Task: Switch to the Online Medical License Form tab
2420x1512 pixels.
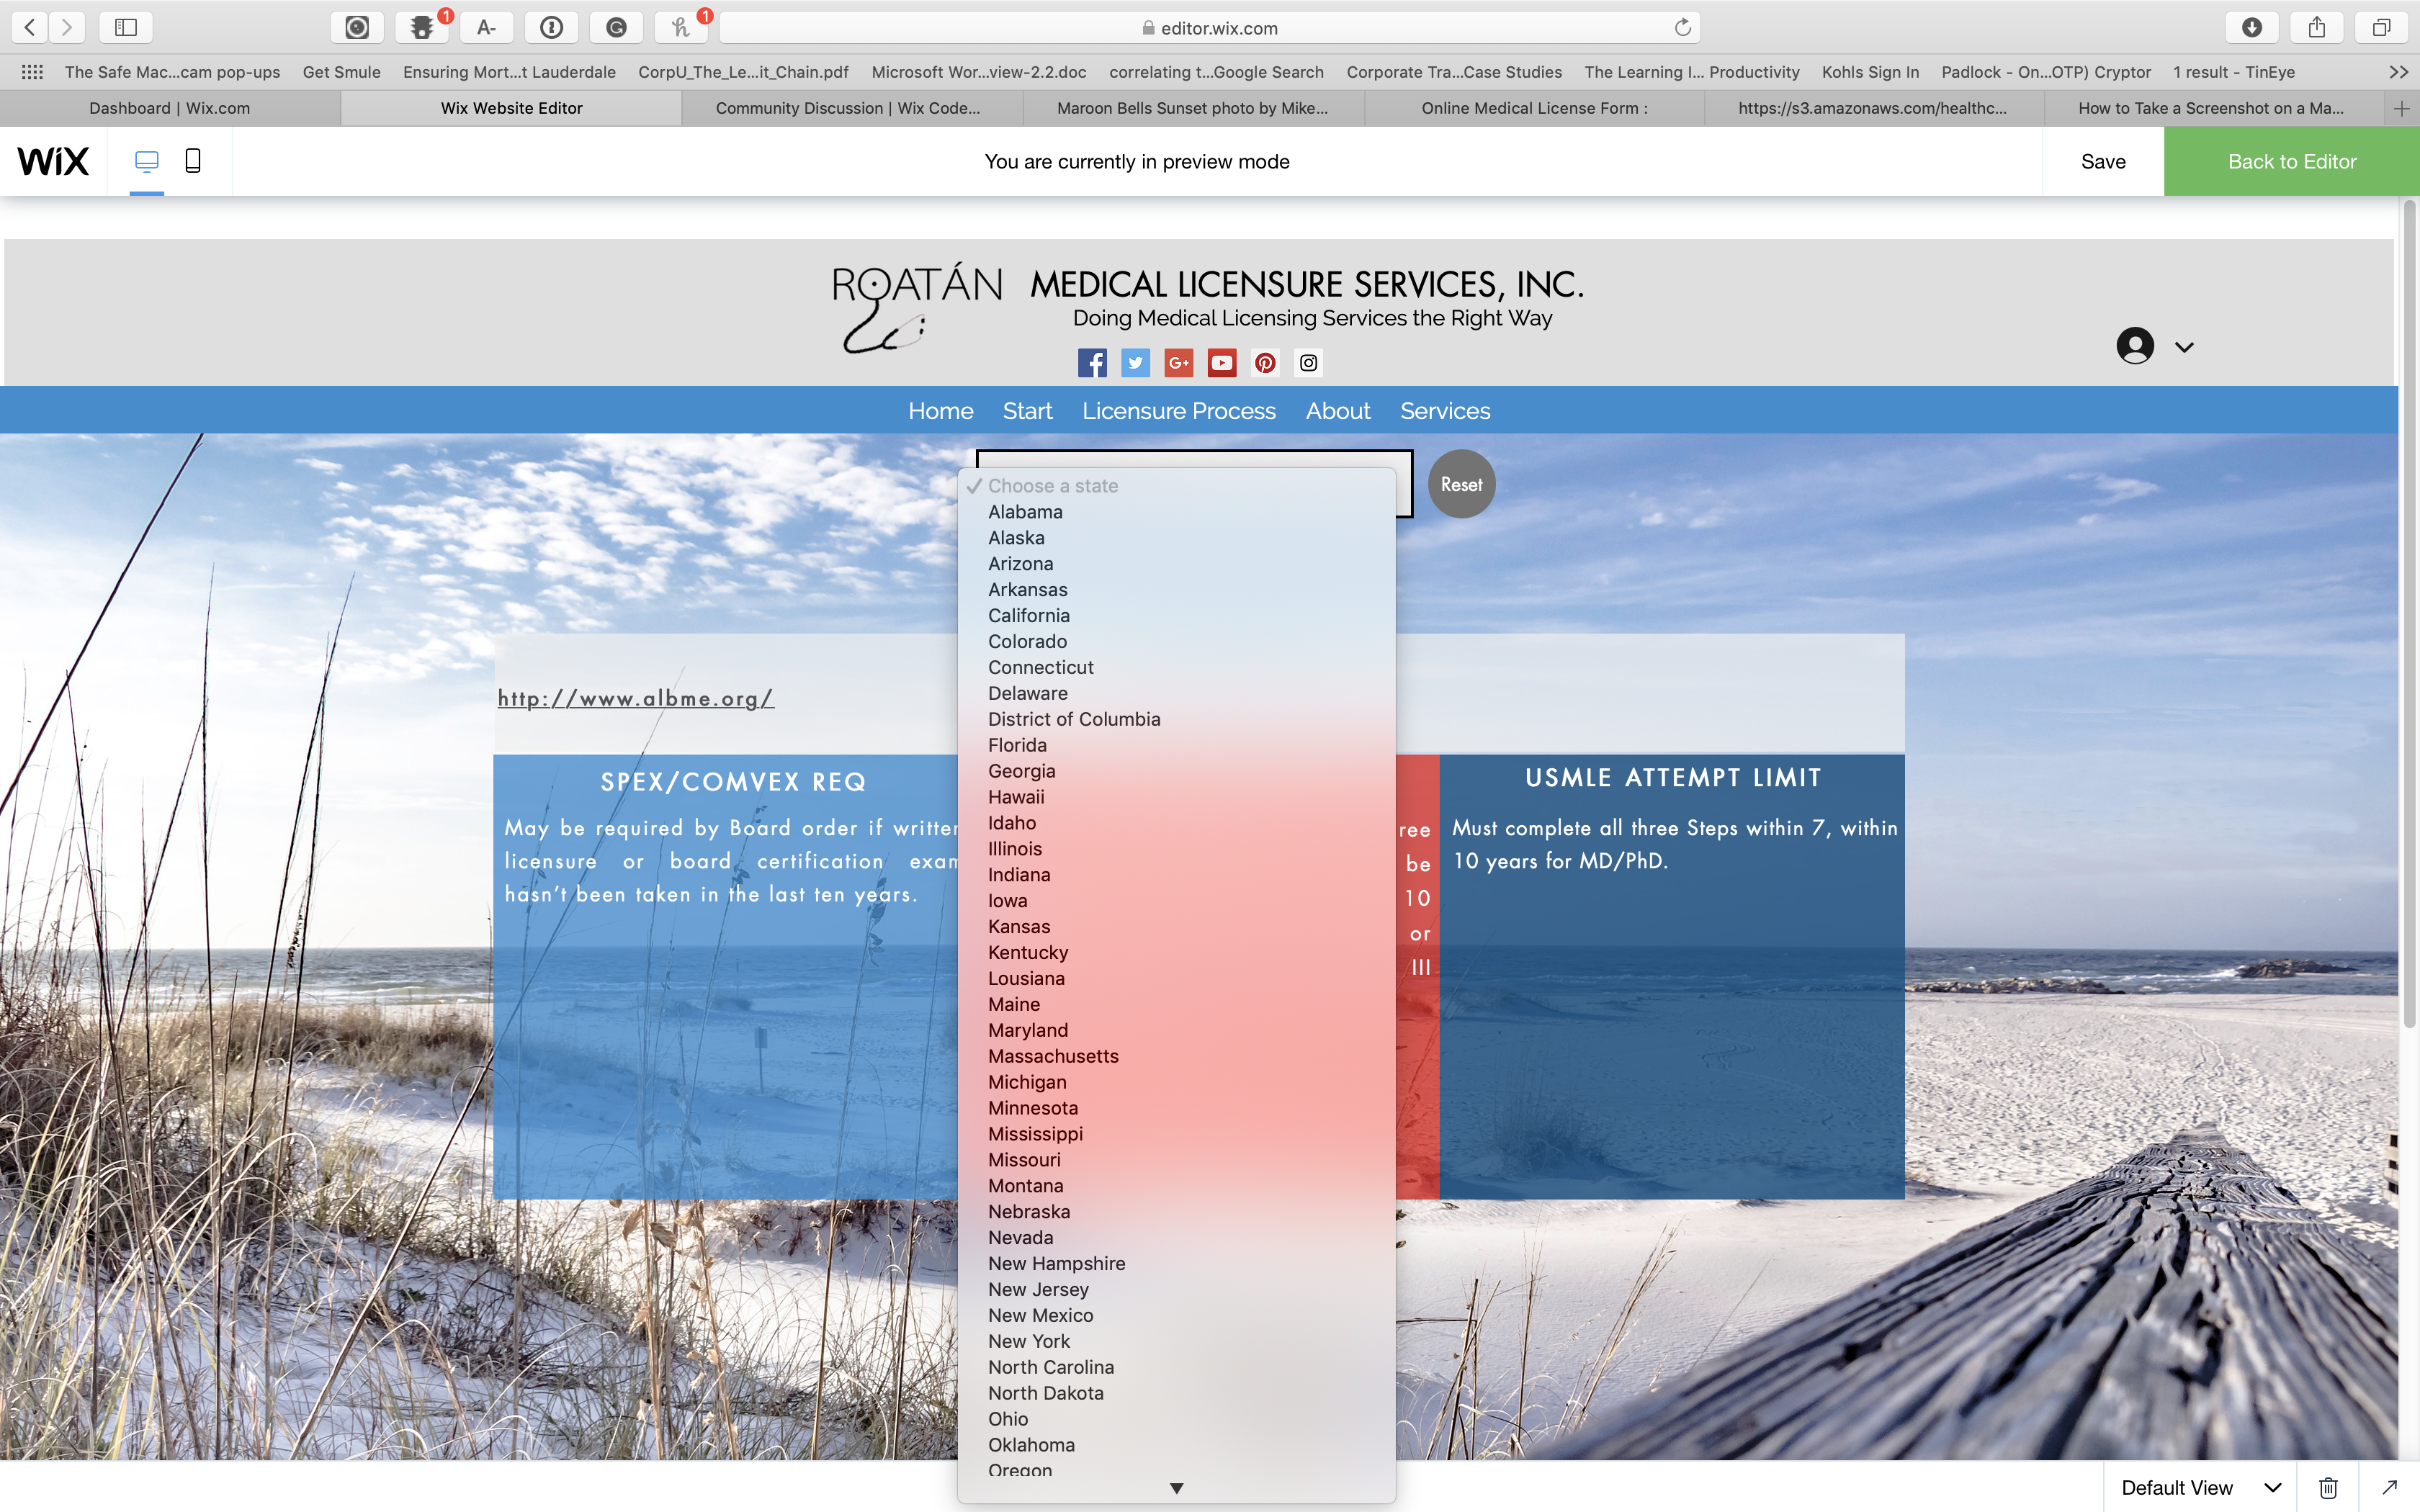Action: coord(1534,108)
